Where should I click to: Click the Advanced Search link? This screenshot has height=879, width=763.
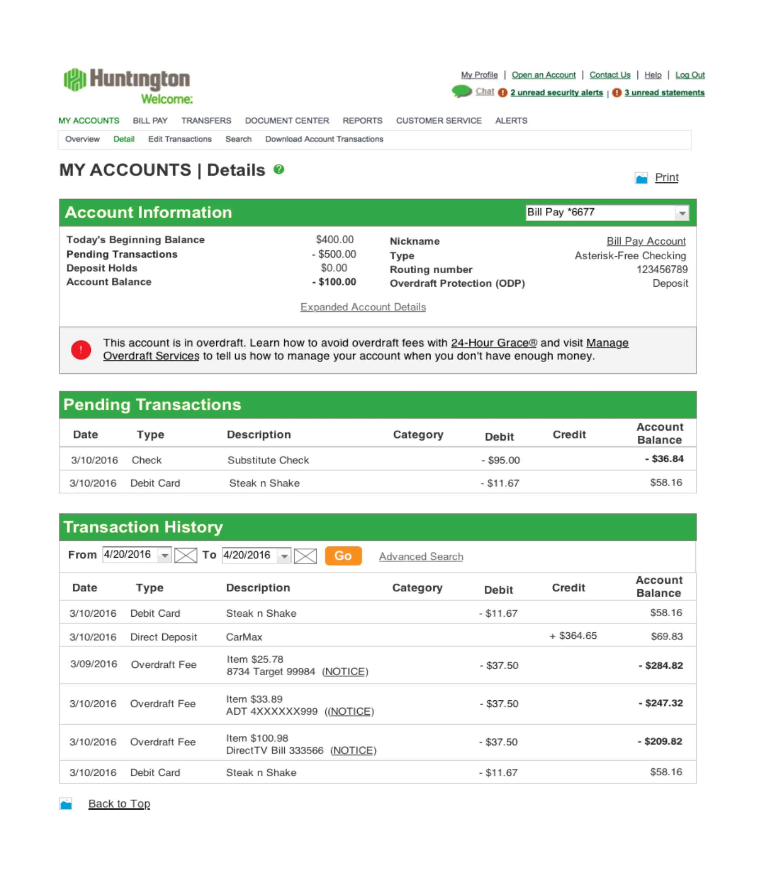pos(421,556)
